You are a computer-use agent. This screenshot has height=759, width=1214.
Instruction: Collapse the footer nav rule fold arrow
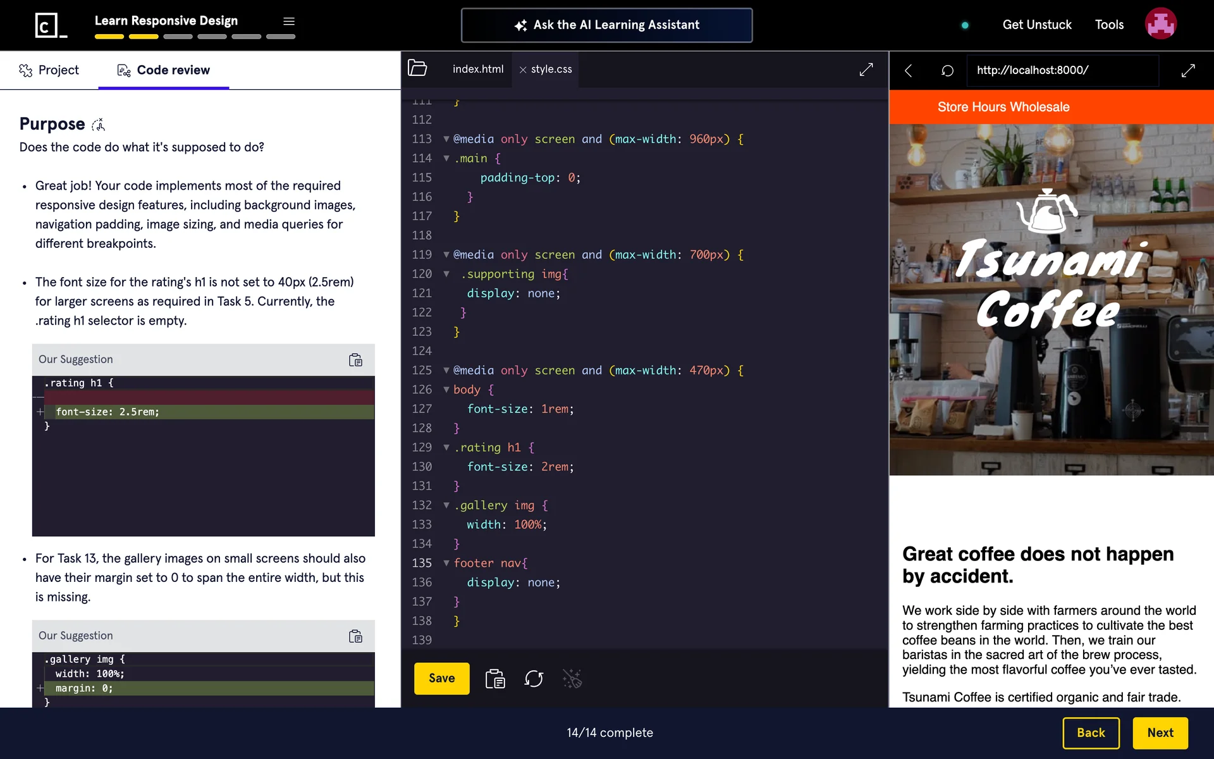coord(446,563)
